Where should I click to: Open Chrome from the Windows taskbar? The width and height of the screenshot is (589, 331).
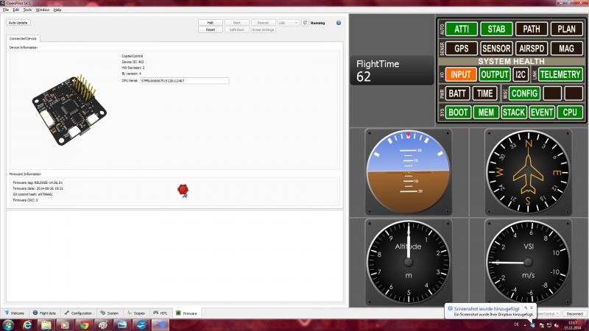[x=84, y=324]
